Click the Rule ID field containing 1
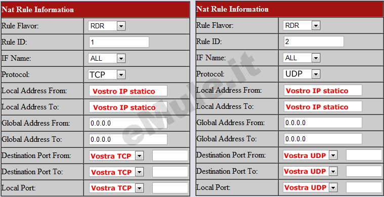This screenshot has height=197, width=384. coord(119,42)
